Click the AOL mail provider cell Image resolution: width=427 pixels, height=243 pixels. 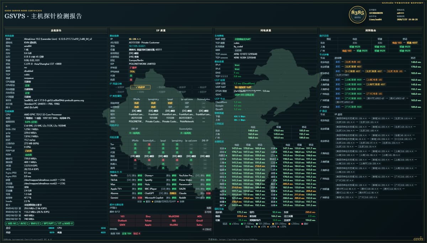[199, 216]
